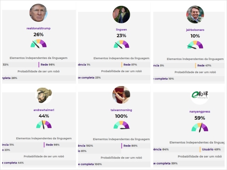Click the 10% bot gauge icon
The width and height of the screenshot is (227, 170).
point(195,45)
